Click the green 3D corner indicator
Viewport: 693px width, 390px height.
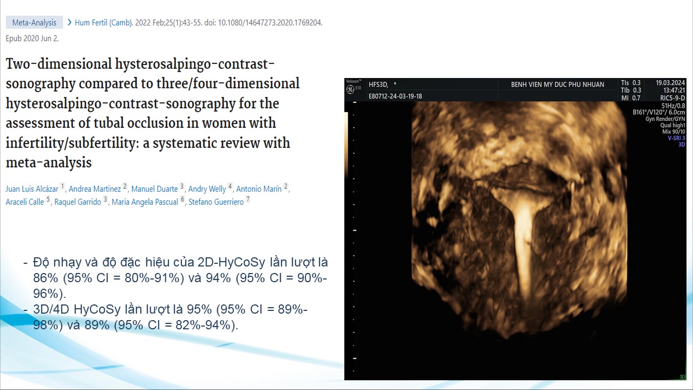pos(682,376)
